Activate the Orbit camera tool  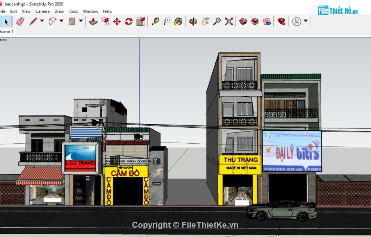pyautogui.click(x=193, y=21)
